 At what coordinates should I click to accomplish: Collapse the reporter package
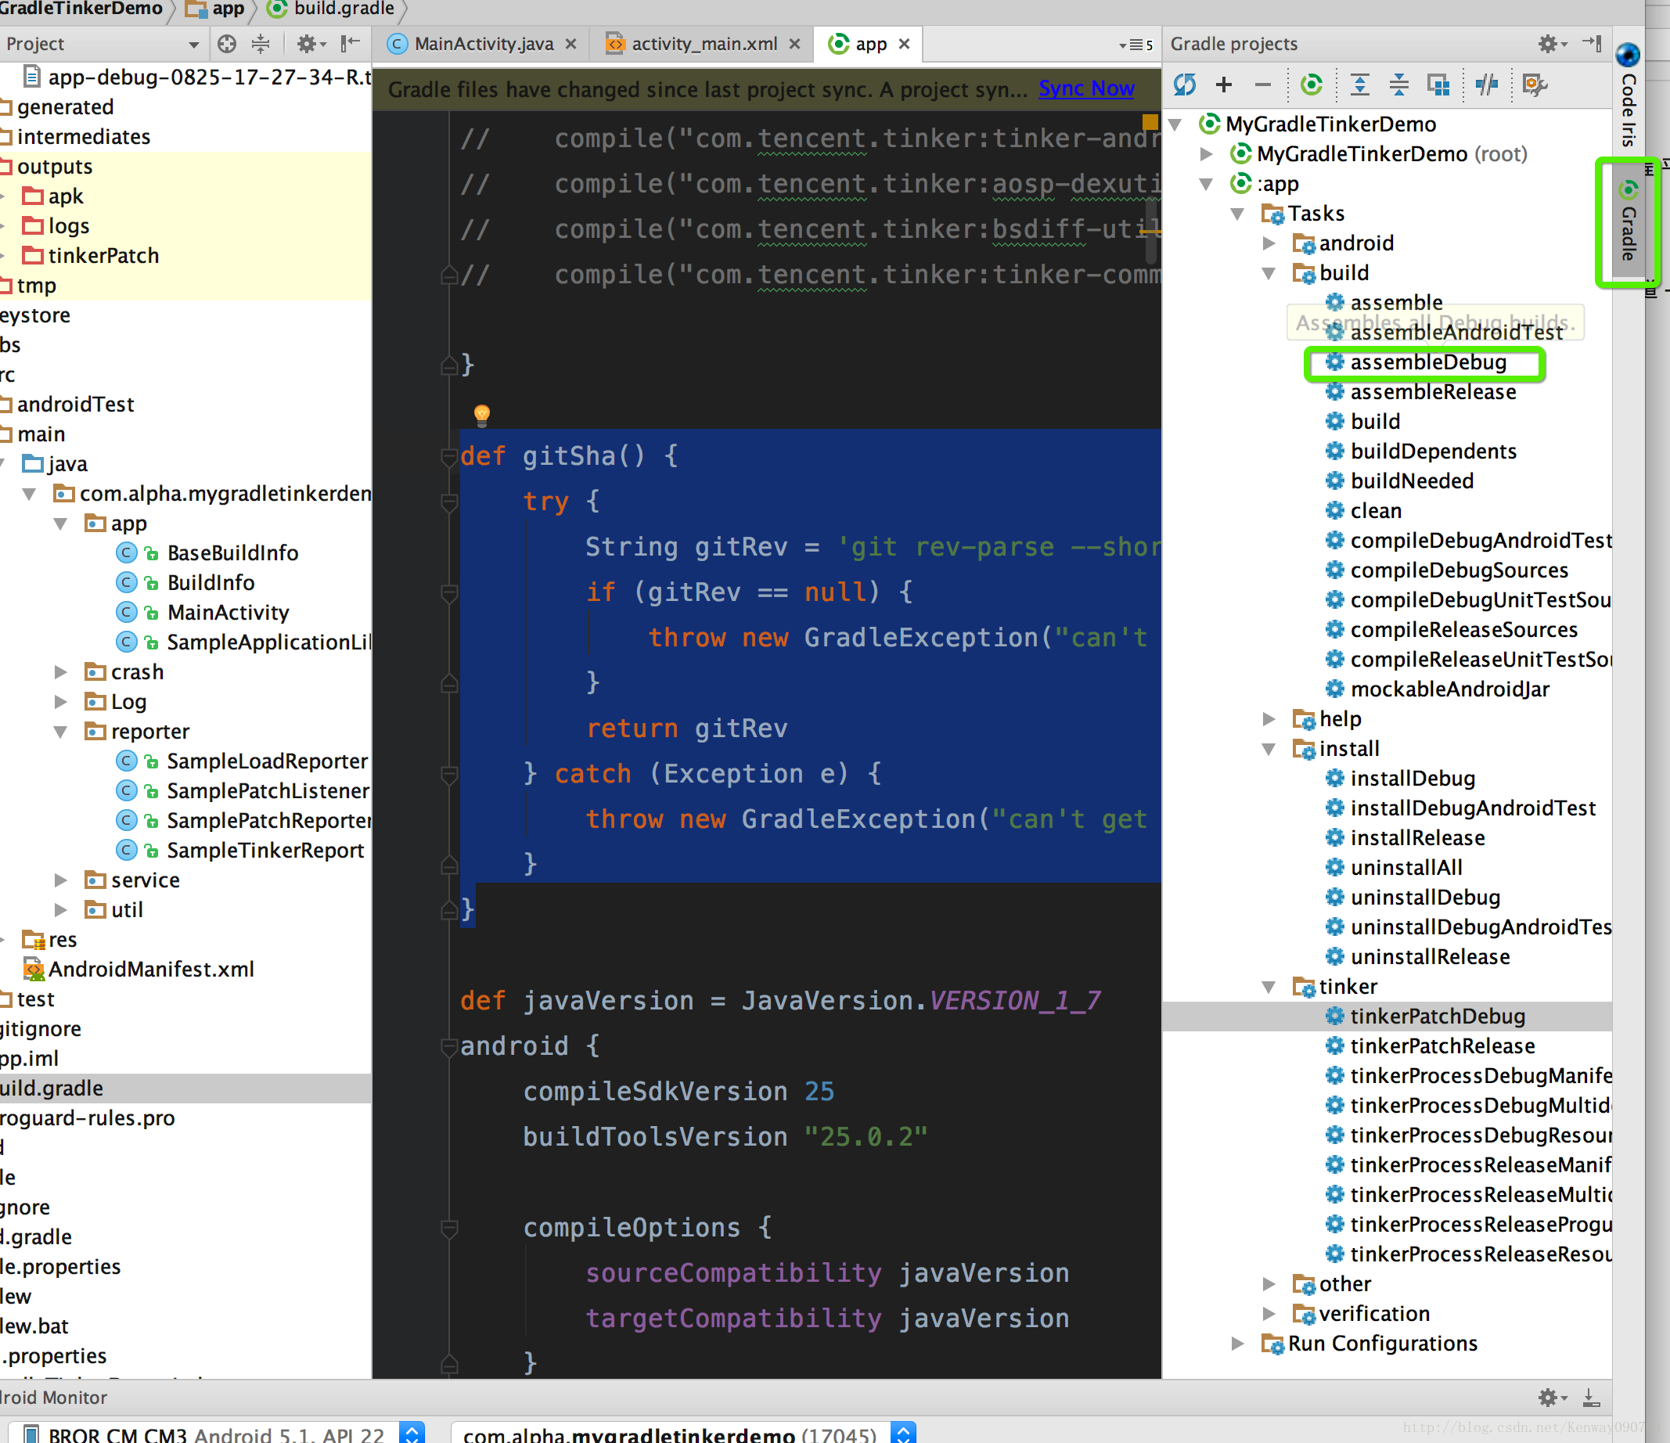click(60, 732)
